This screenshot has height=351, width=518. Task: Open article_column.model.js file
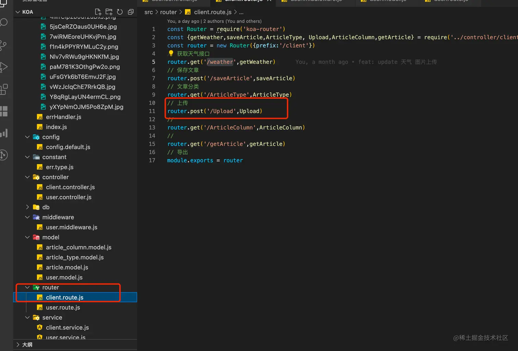coord(79,247)
